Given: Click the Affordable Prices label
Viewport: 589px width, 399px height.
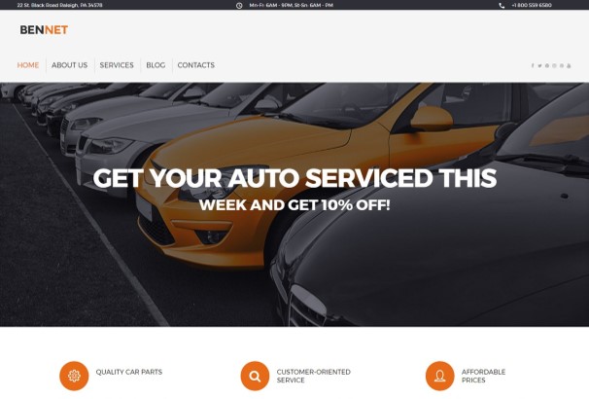Looking at the screenshot, I should pos(483,376).
